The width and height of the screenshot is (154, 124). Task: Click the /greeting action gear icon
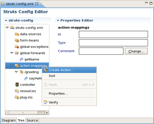22,72
